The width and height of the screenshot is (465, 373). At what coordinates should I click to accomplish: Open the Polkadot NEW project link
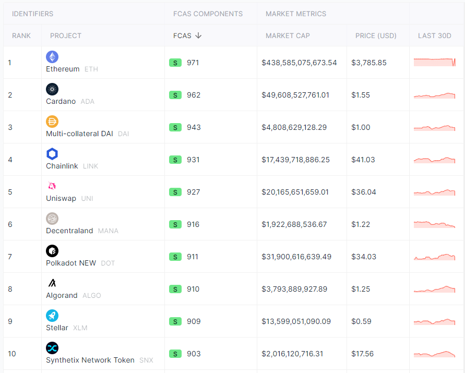[71, 263]
